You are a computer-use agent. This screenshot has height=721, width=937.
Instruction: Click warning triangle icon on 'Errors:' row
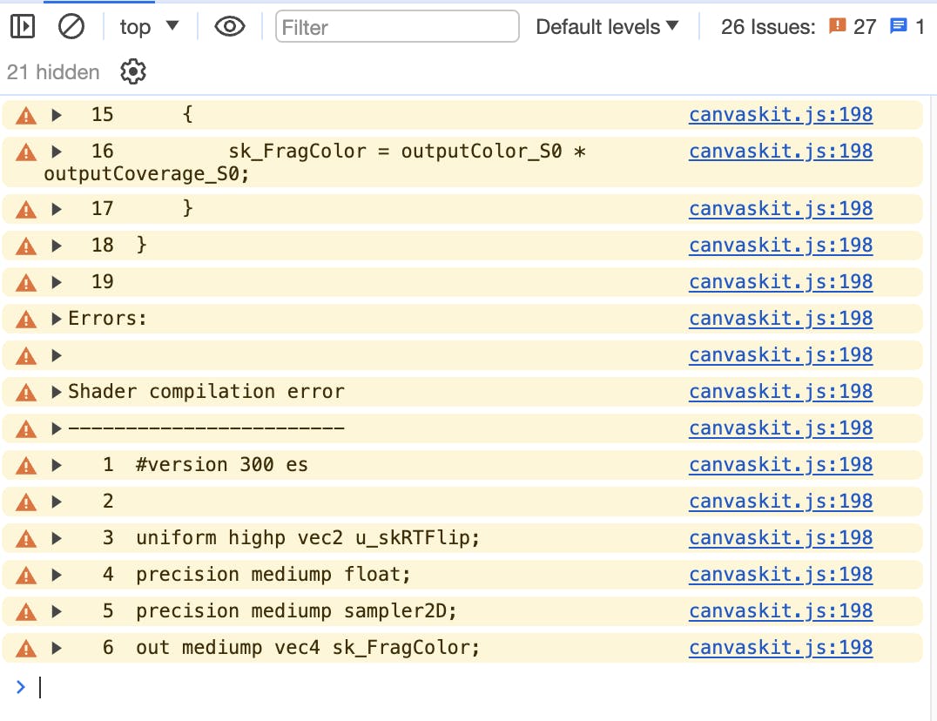(26, 319)
